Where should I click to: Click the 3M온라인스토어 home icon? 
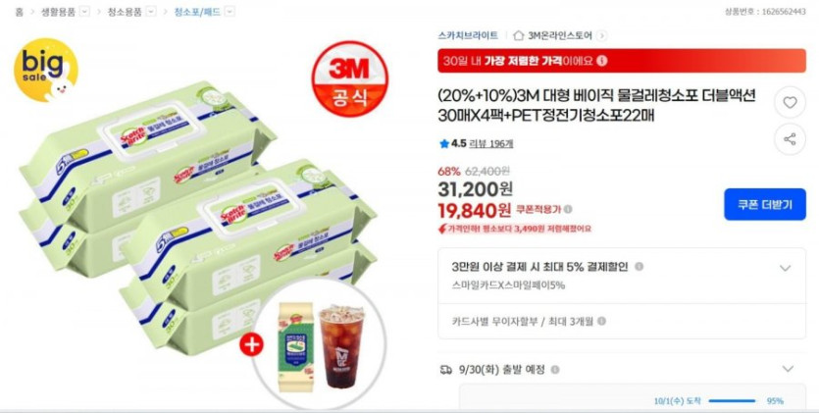[x=518, y=35]
